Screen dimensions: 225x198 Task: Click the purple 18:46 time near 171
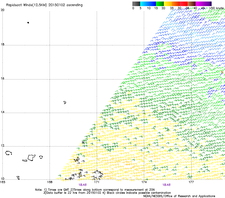82,185
